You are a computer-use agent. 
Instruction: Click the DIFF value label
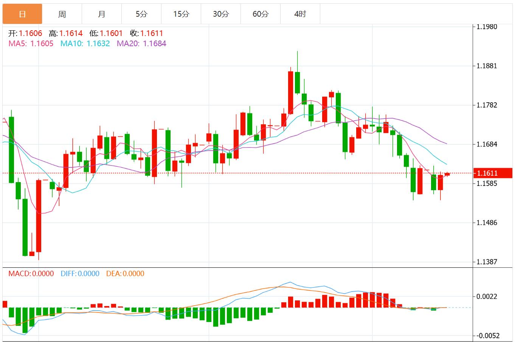(79, 273)
